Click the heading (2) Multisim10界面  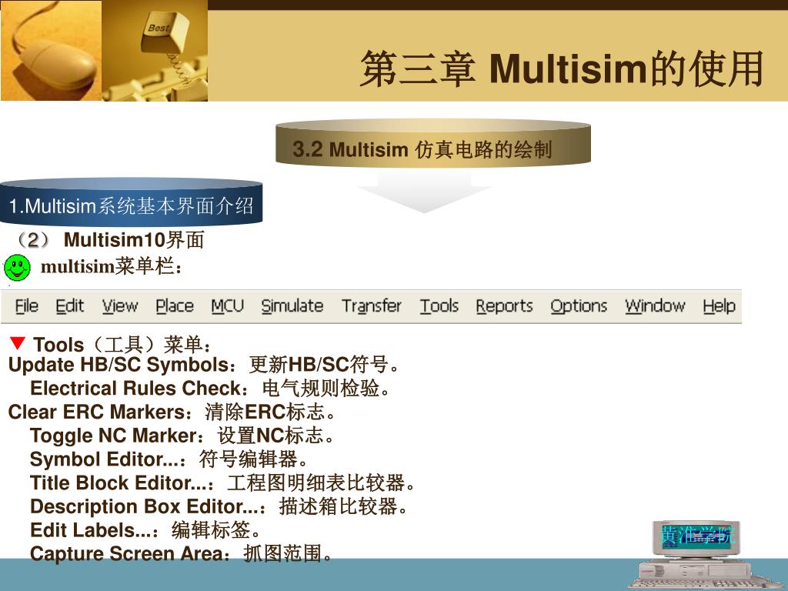click(109, 240)
